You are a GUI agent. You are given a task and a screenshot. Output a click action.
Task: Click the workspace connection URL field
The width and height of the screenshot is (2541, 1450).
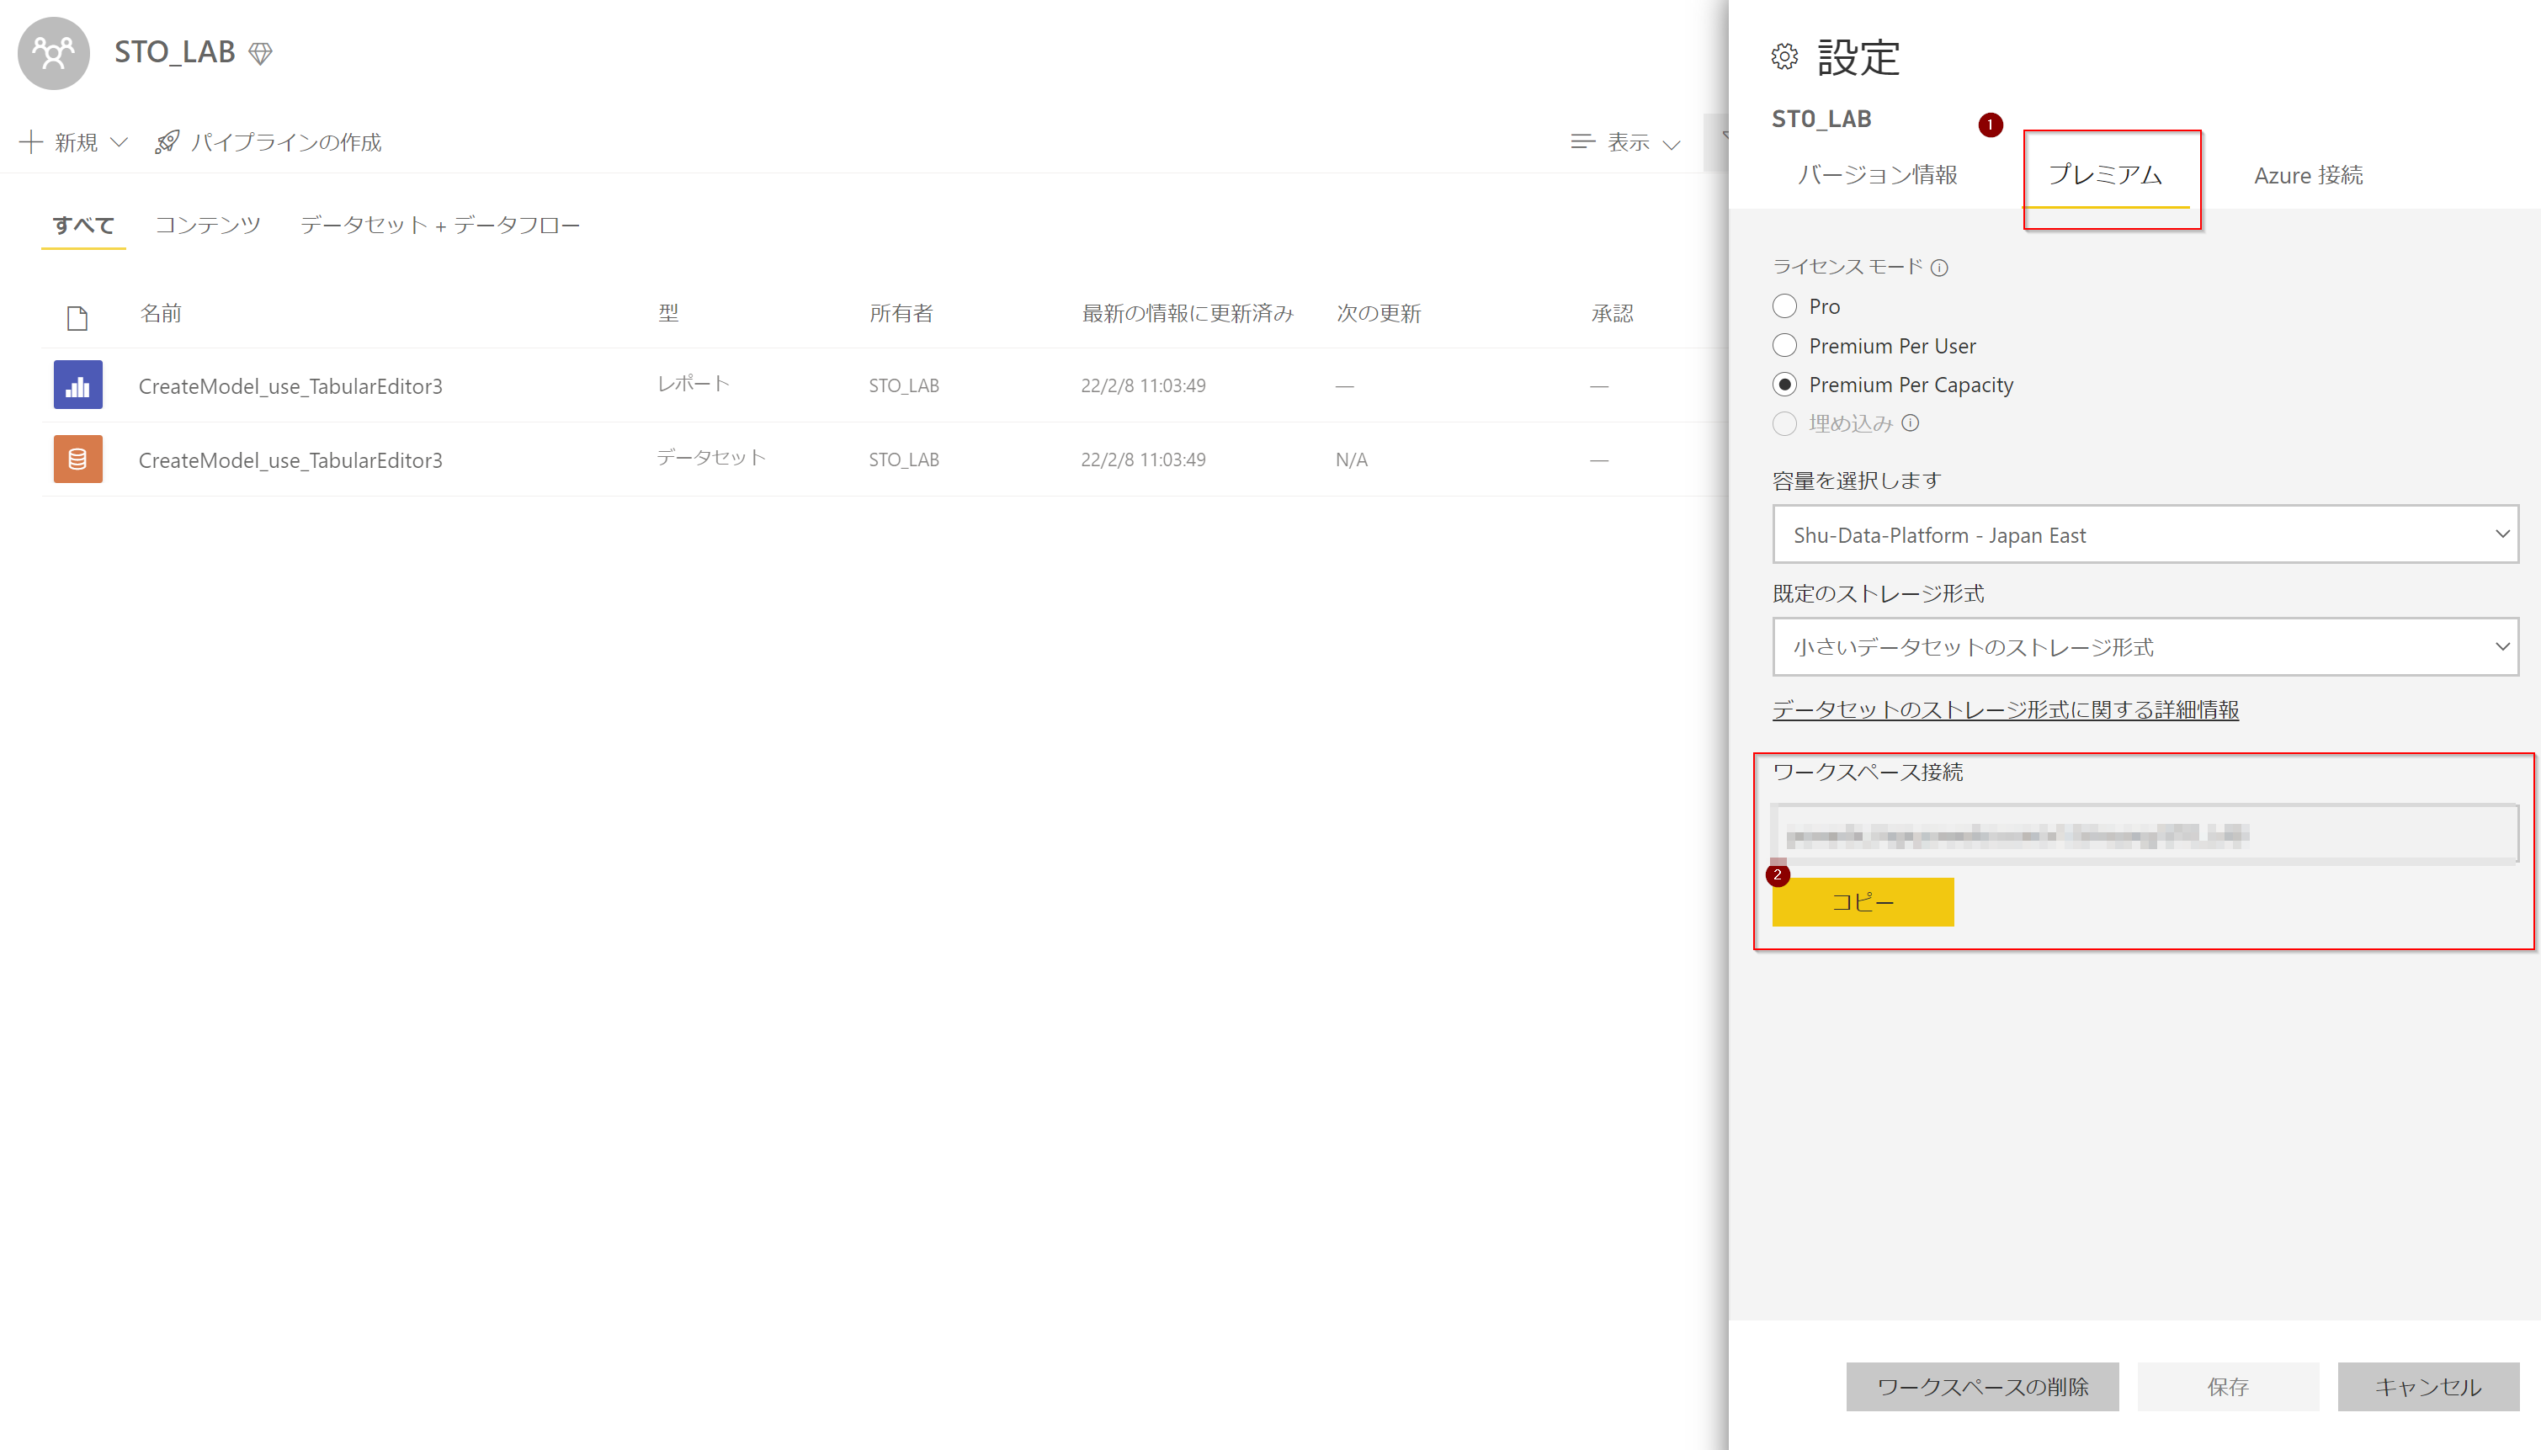2143,835
